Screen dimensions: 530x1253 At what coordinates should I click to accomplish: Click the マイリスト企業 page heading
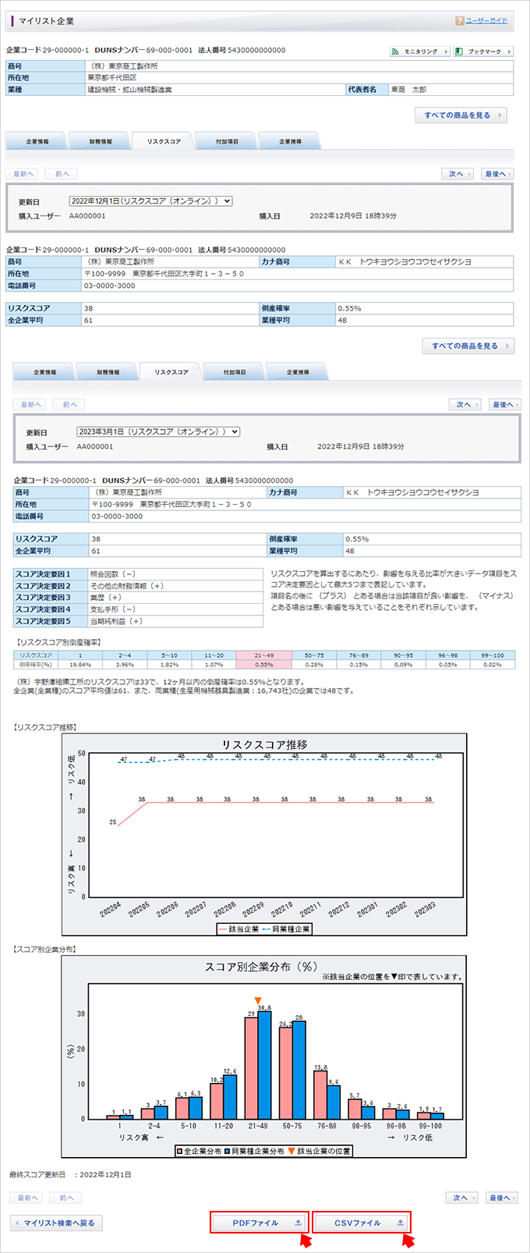(46, 21)
